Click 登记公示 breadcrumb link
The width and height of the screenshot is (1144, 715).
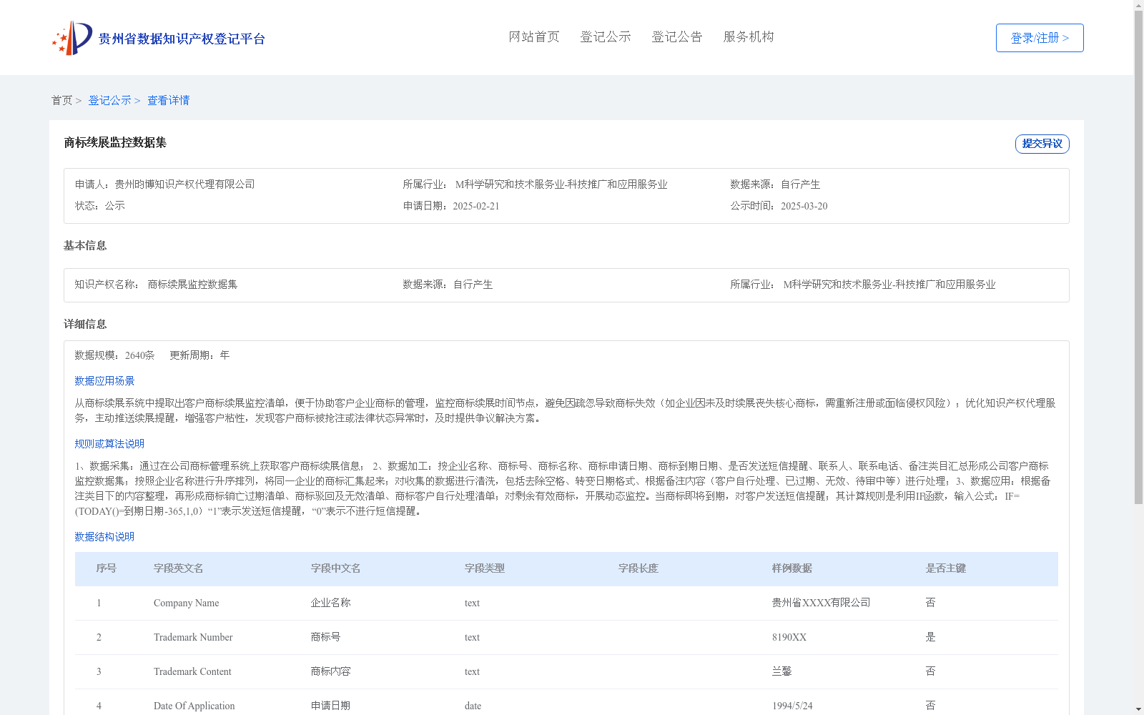tap(109, 100)
